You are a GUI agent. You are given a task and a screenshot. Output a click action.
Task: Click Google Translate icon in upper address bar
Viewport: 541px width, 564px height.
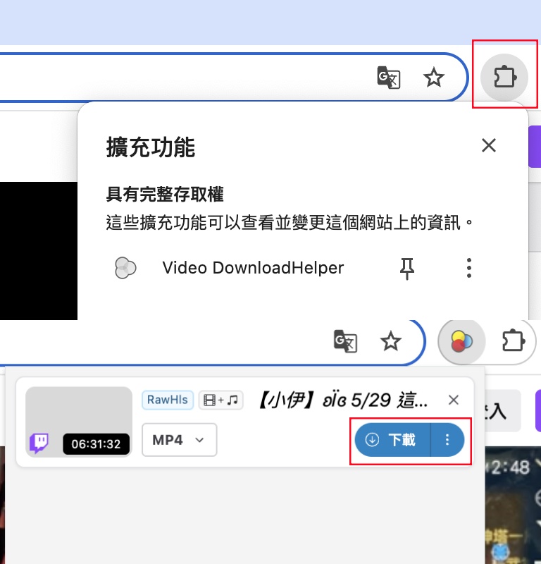click(x=389, y=77)
